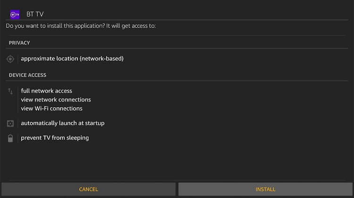Select automatically launch at startup permission
Viewport: 354px width, 198px height.
(x=63, y=123)
